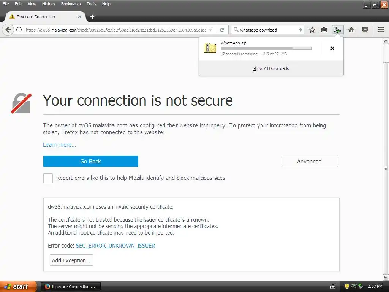Open the History menu

tap(48, 4)
